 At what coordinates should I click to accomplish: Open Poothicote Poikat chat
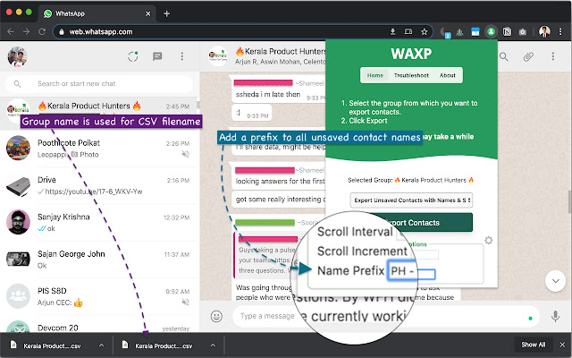tap(99, 149)
